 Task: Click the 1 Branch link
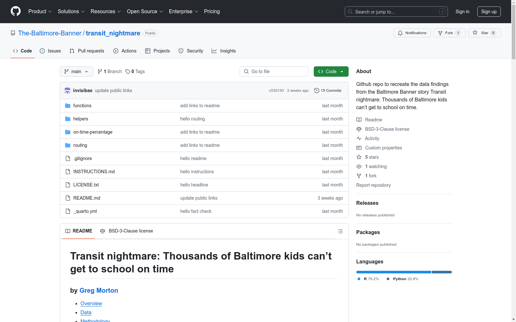(110, 71)
